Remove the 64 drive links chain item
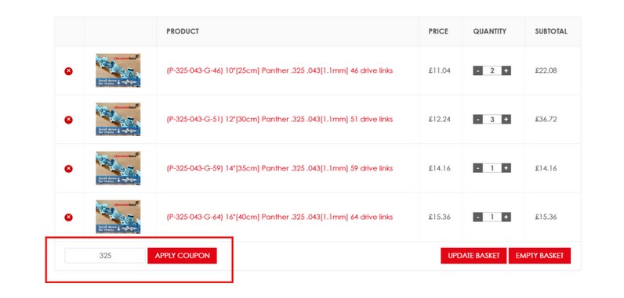The width and height of the screenshot is (624, 298). [68, 217]
